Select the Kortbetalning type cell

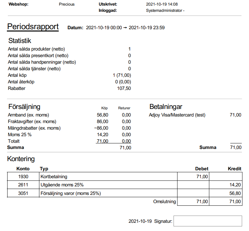click(108, 177)
